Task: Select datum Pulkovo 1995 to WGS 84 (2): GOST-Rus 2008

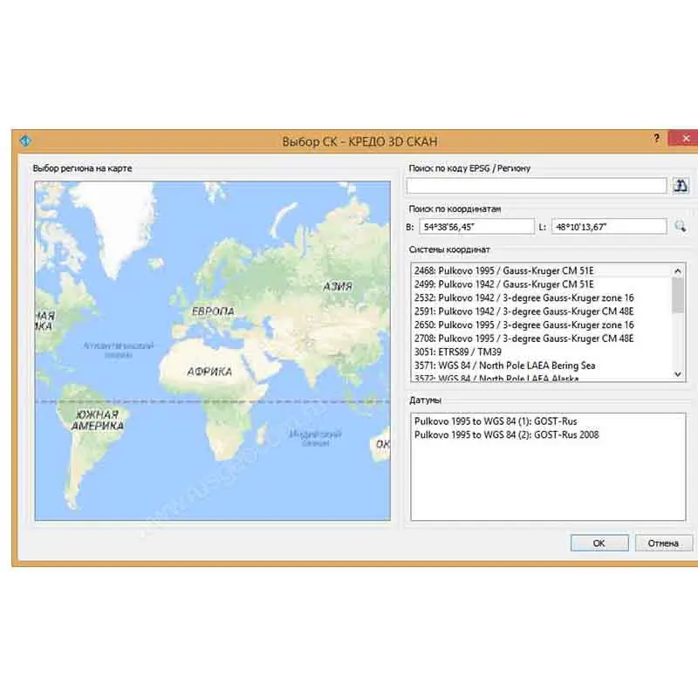Action: coord(506,435)
